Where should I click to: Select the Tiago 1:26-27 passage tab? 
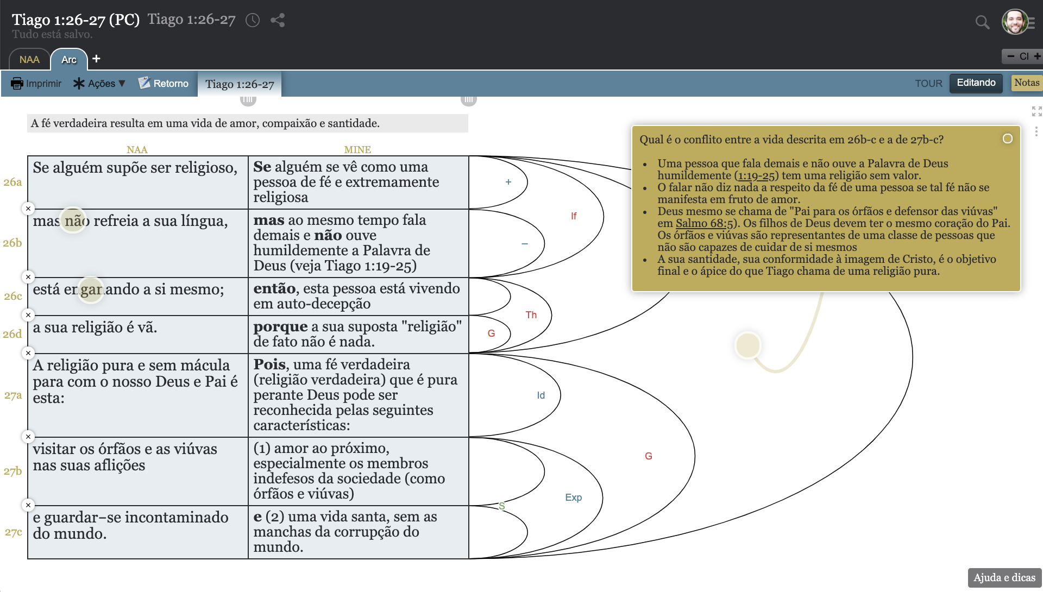pyautogui.click(x=240, y=84)
